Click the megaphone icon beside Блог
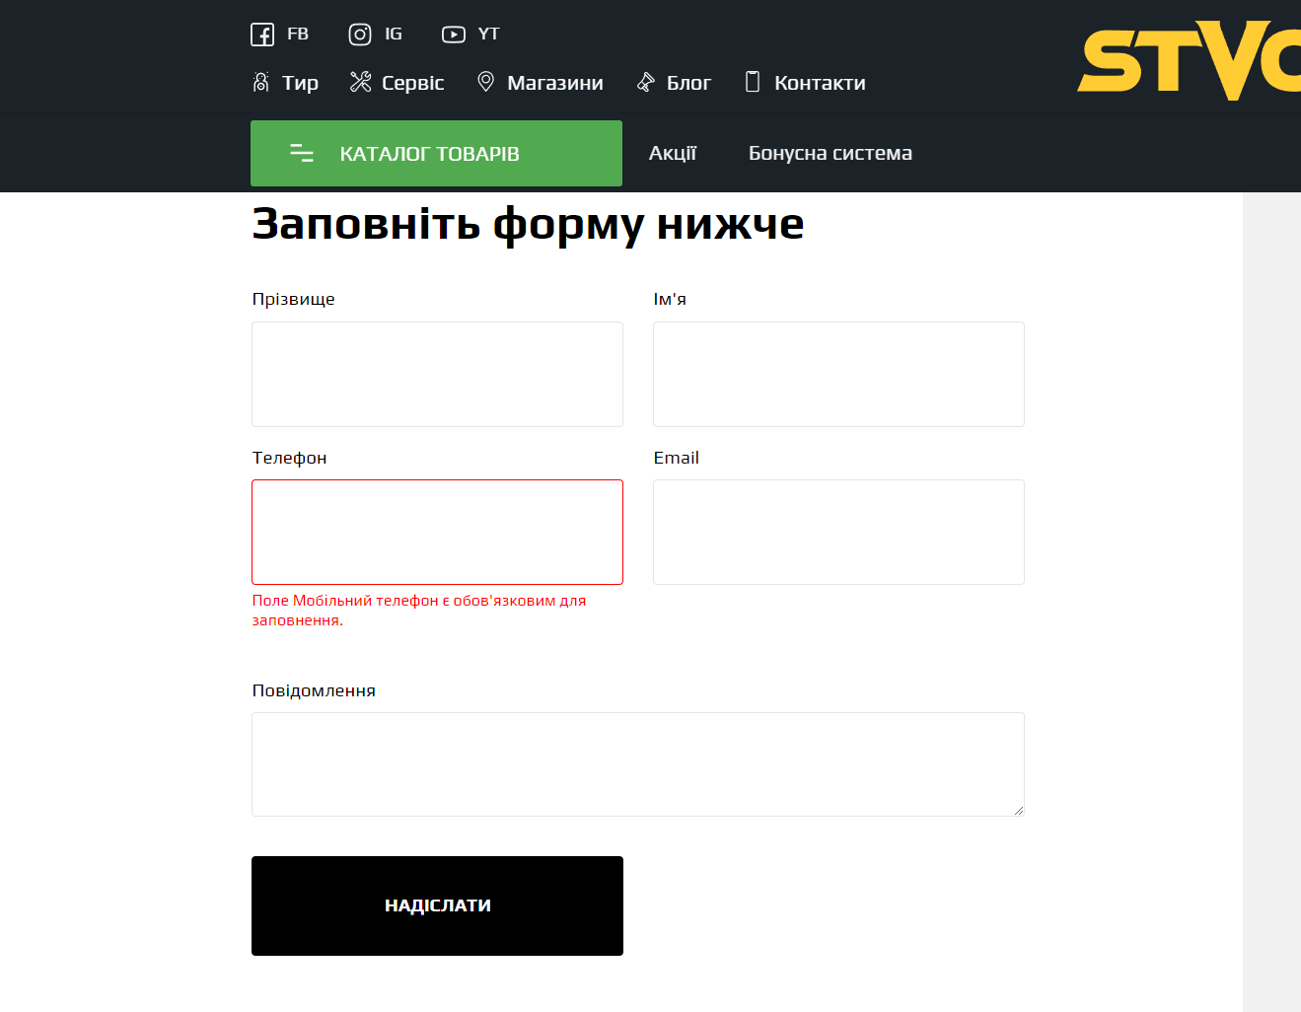This screenshot has height=1012, width=1301. 646,83
